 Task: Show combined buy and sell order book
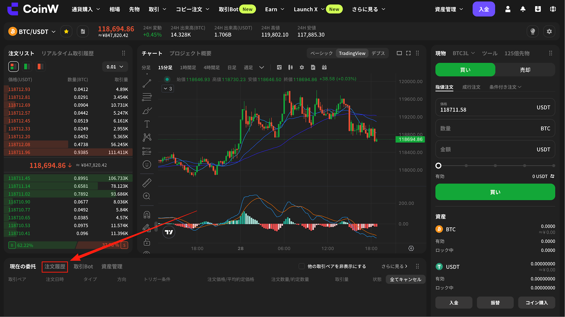[x=13, y=66]
